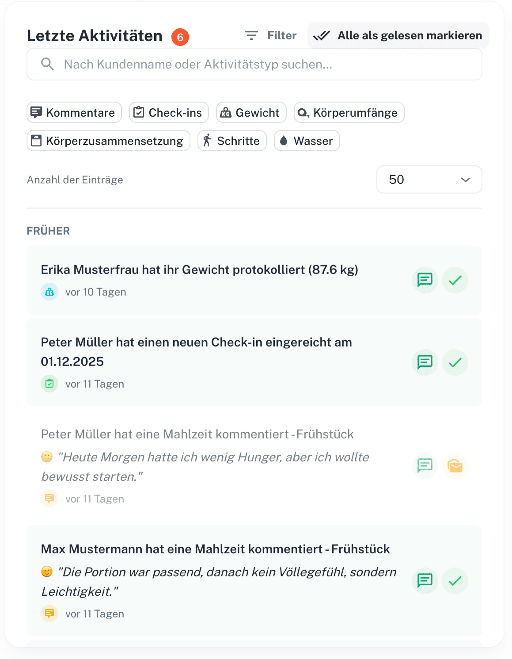Open comment icon on Erika Musterfrau weight entry

(425, 280)
